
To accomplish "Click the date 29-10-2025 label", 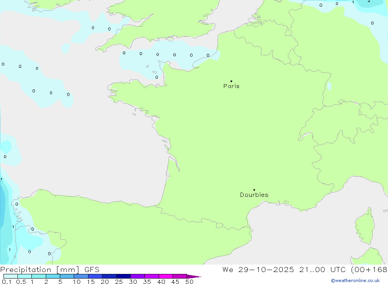I will click(x=266, y=270).
